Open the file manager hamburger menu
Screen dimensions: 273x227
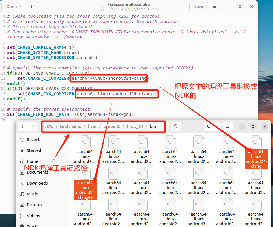pos(228,126)
